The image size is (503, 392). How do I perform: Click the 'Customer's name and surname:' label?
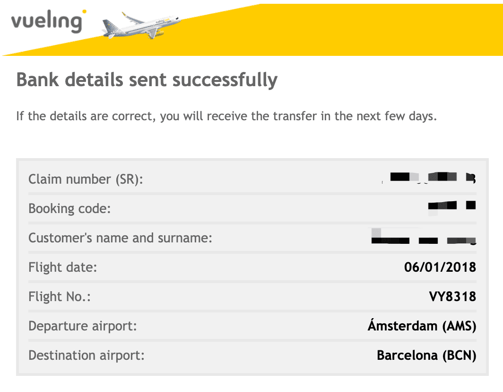point(120,238)
